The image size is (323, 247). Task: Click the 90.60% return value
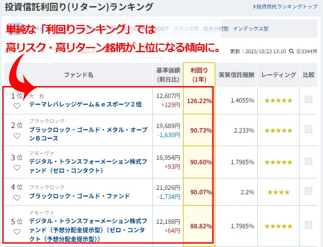[x=201, y=162]
